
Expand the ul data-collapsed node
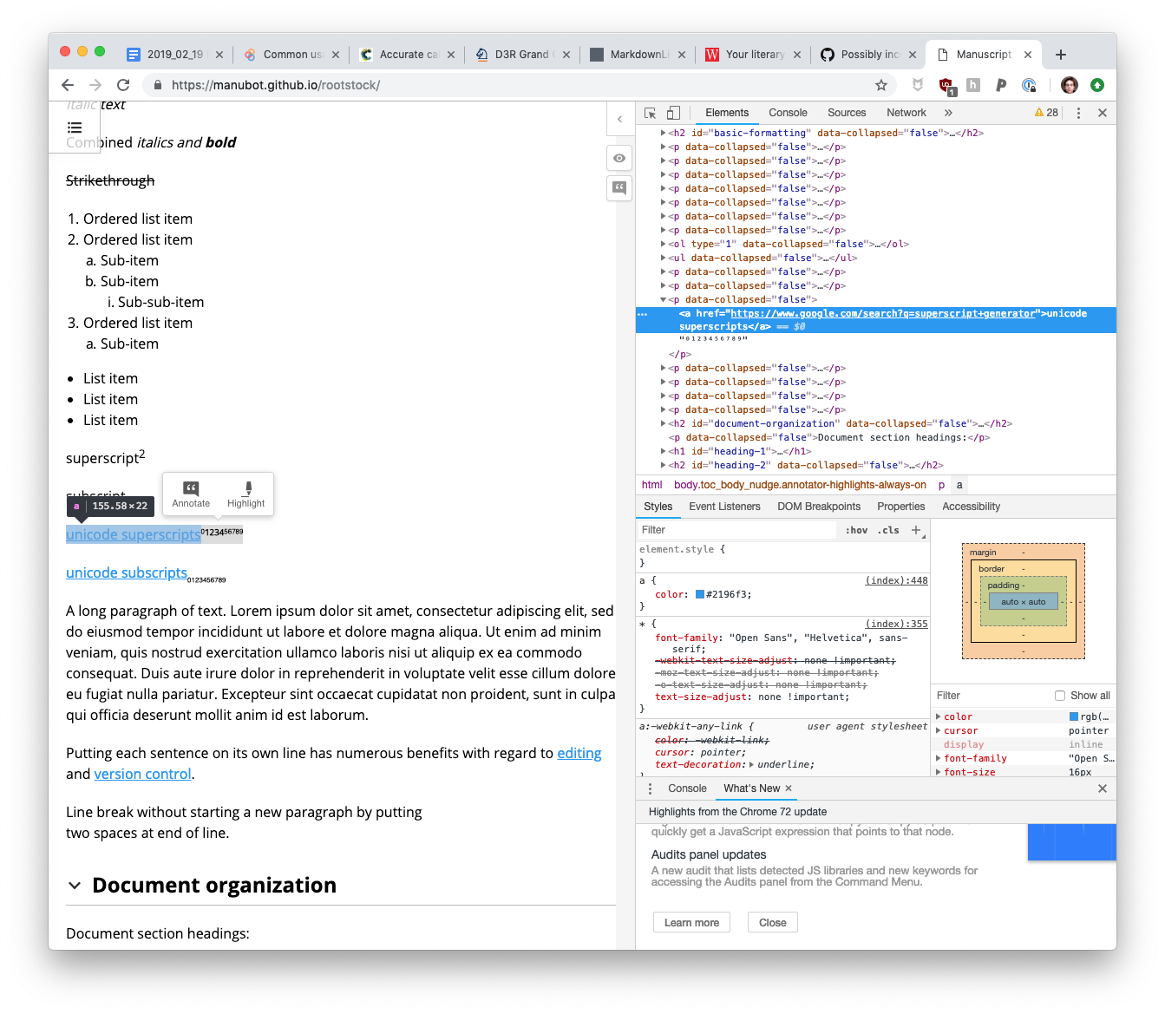pyautogui.click(x=664, y=258)
